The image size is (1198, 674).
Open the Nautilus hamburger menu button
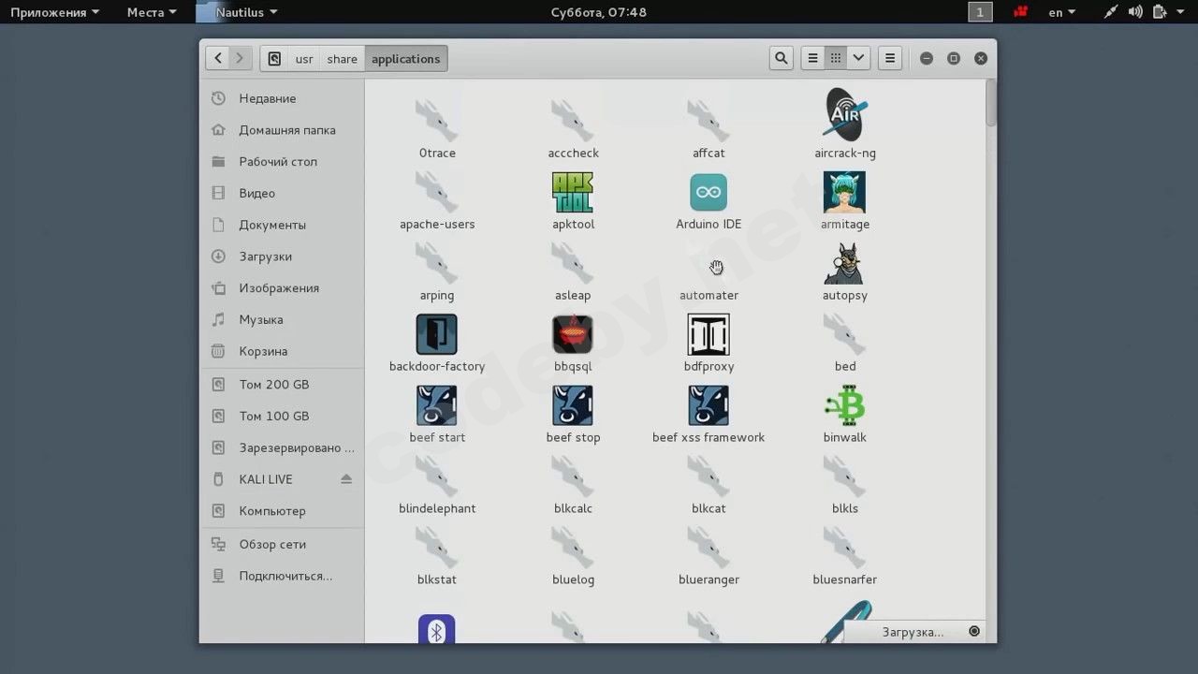pos(890,58)
